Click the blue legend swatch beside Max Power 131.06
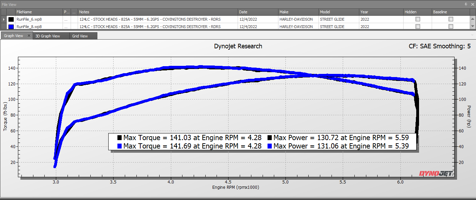Image resolution: width=476 pixels, height=200 pixels. point(270,146)
